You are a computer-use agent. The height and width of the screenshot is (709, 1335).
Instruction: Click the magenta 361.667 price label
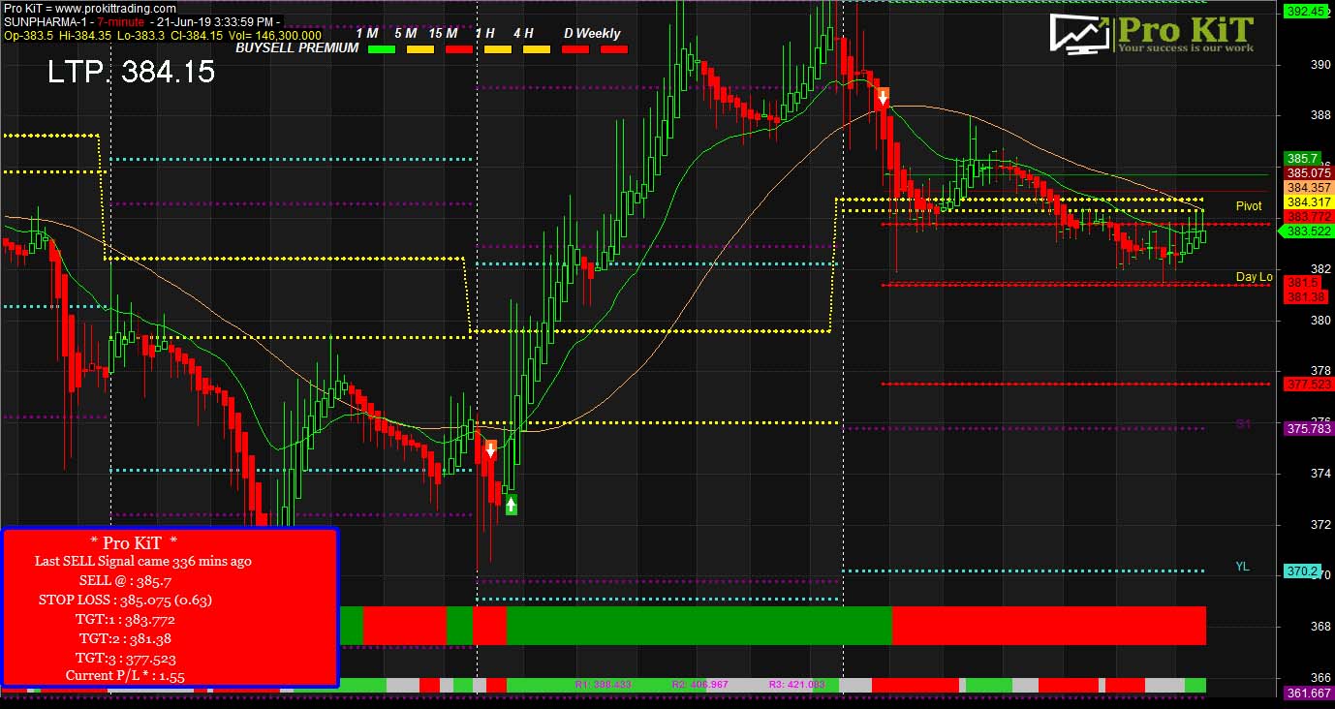pyautogui.click(x=1308, y=693)
